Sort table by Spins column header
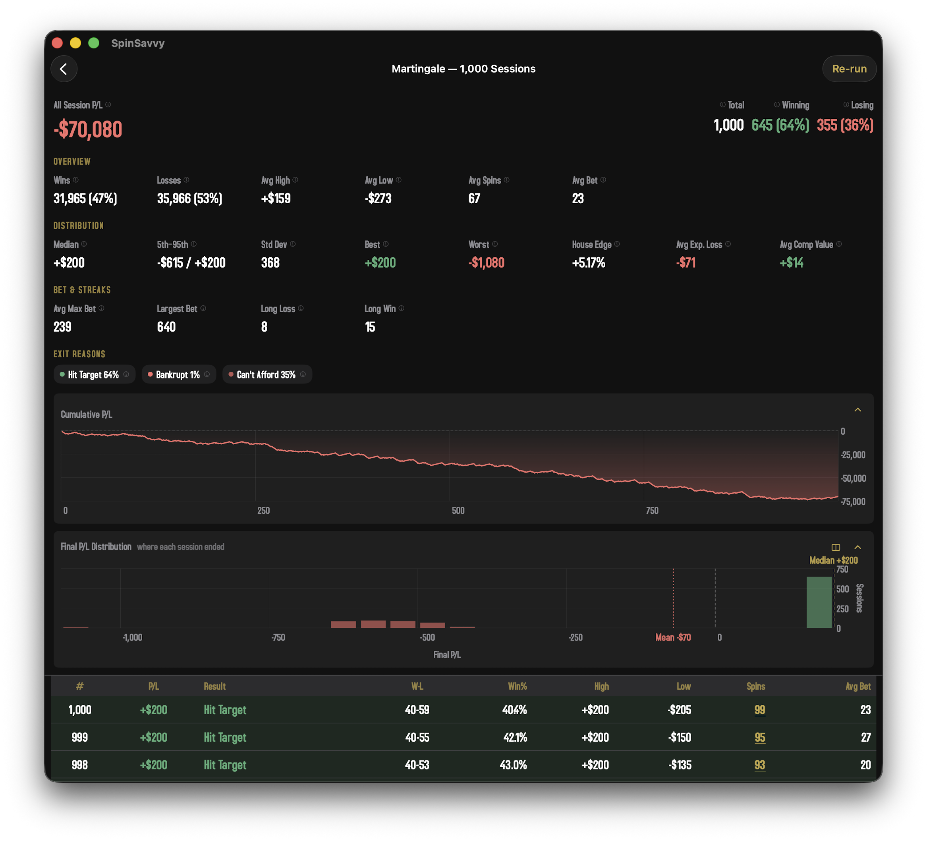 coord(755,686)
